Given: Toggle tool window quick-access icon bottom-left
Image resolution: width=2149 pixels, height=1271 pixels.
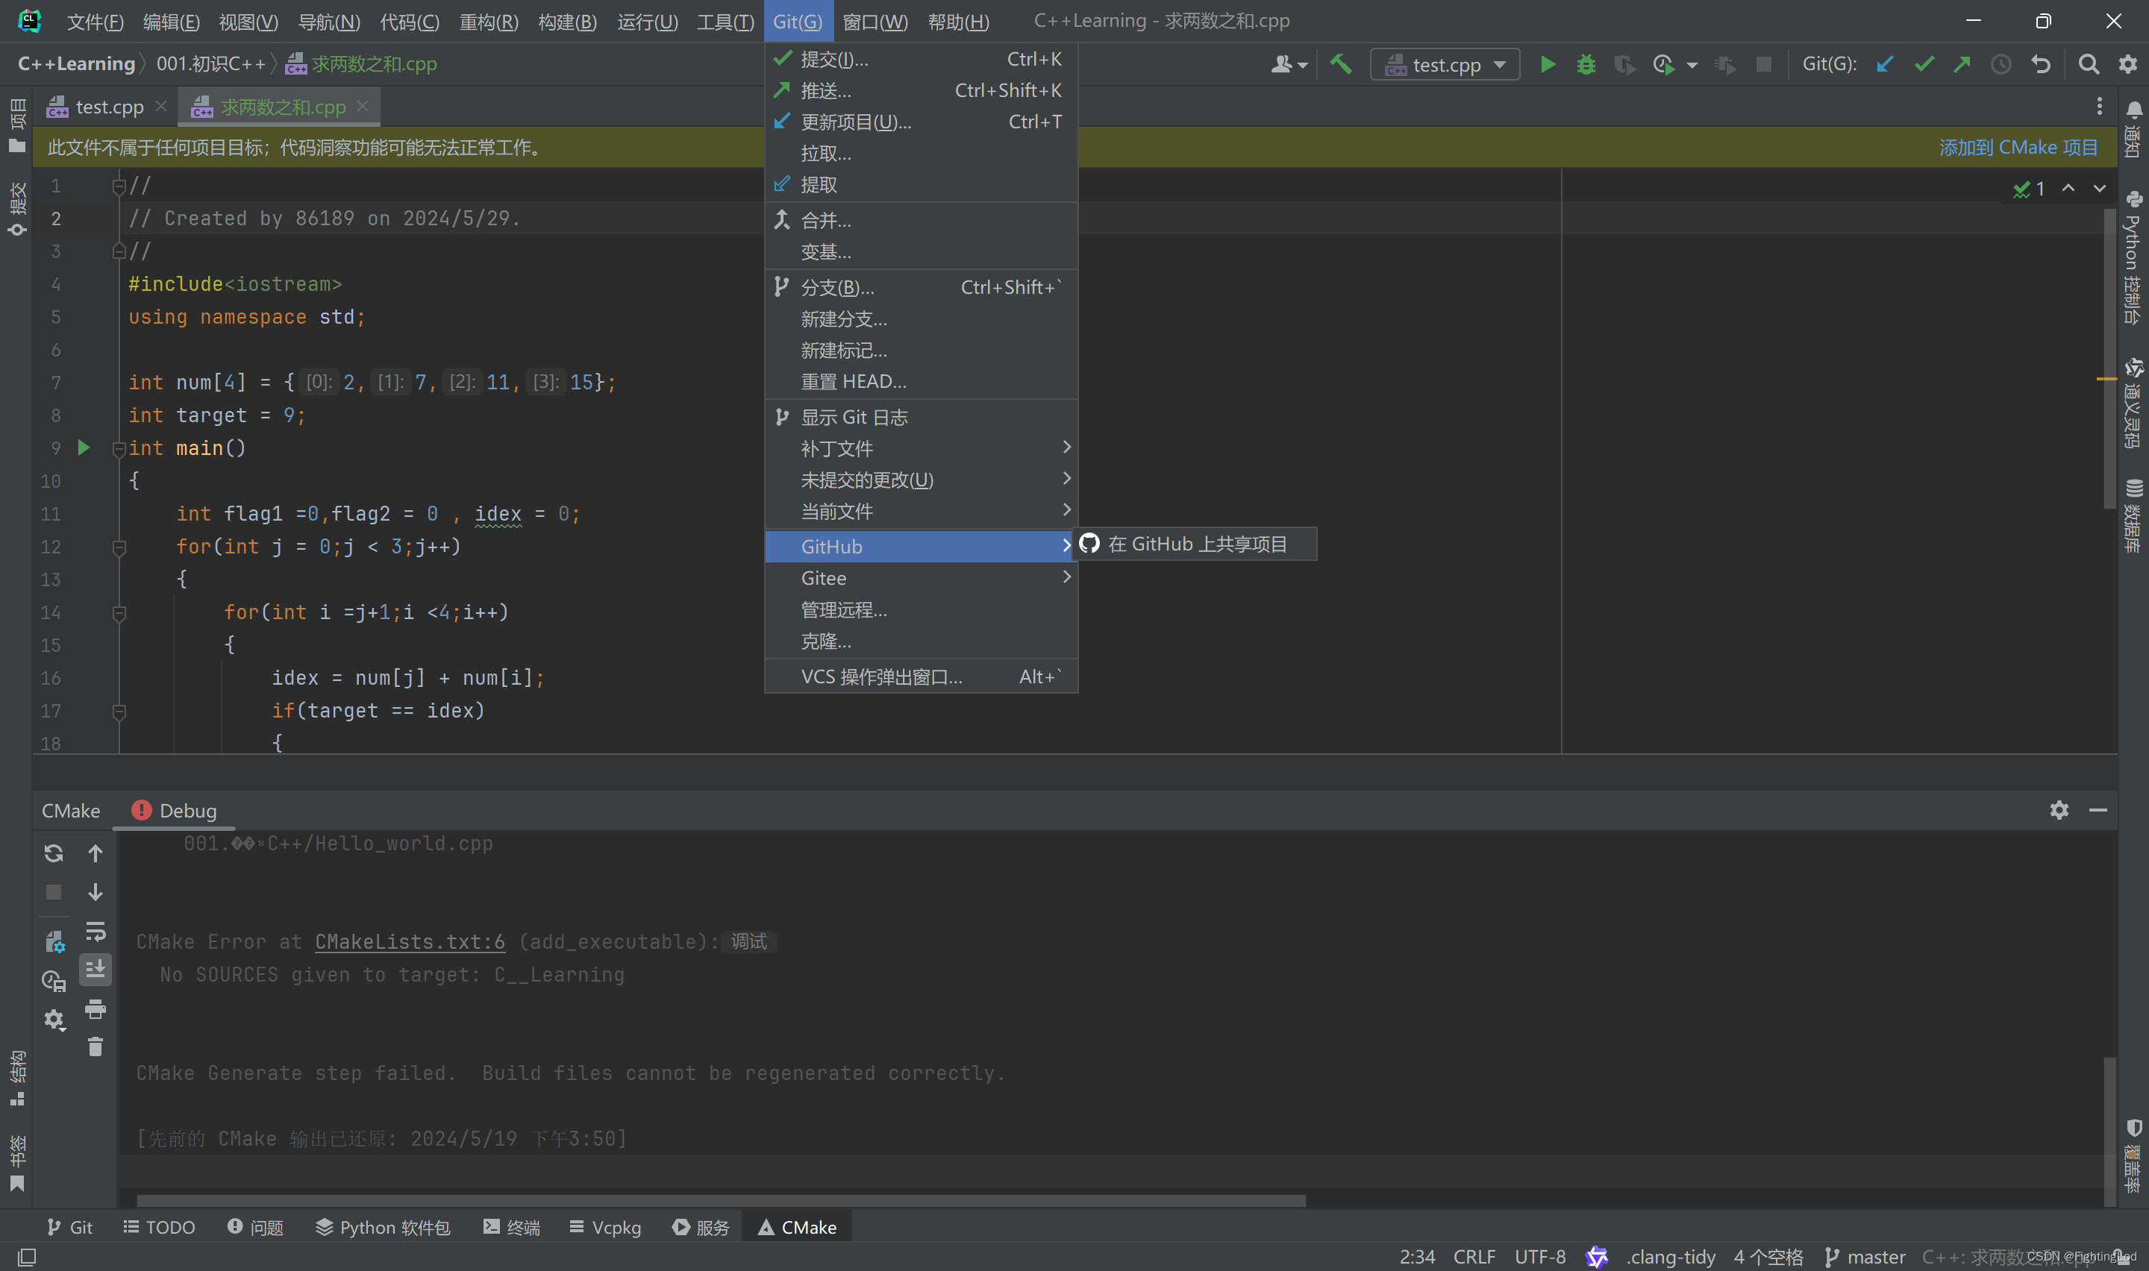Looking at the screenshot, I should [x=28, y=1256].
